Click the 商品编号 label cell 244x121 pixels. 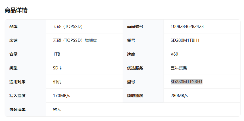pyautogui.click(x=143, y=27)
